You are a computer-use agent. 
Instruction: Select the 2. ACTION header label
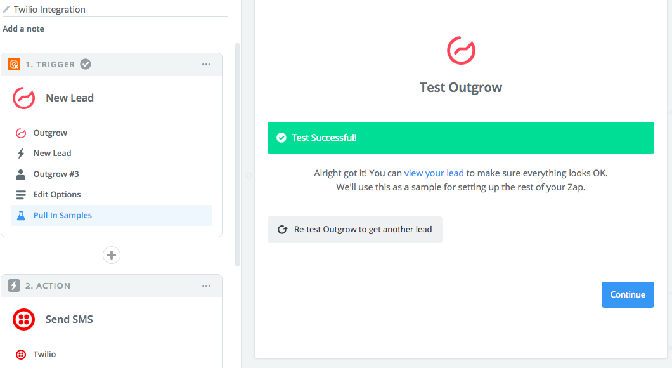point(48,286)
